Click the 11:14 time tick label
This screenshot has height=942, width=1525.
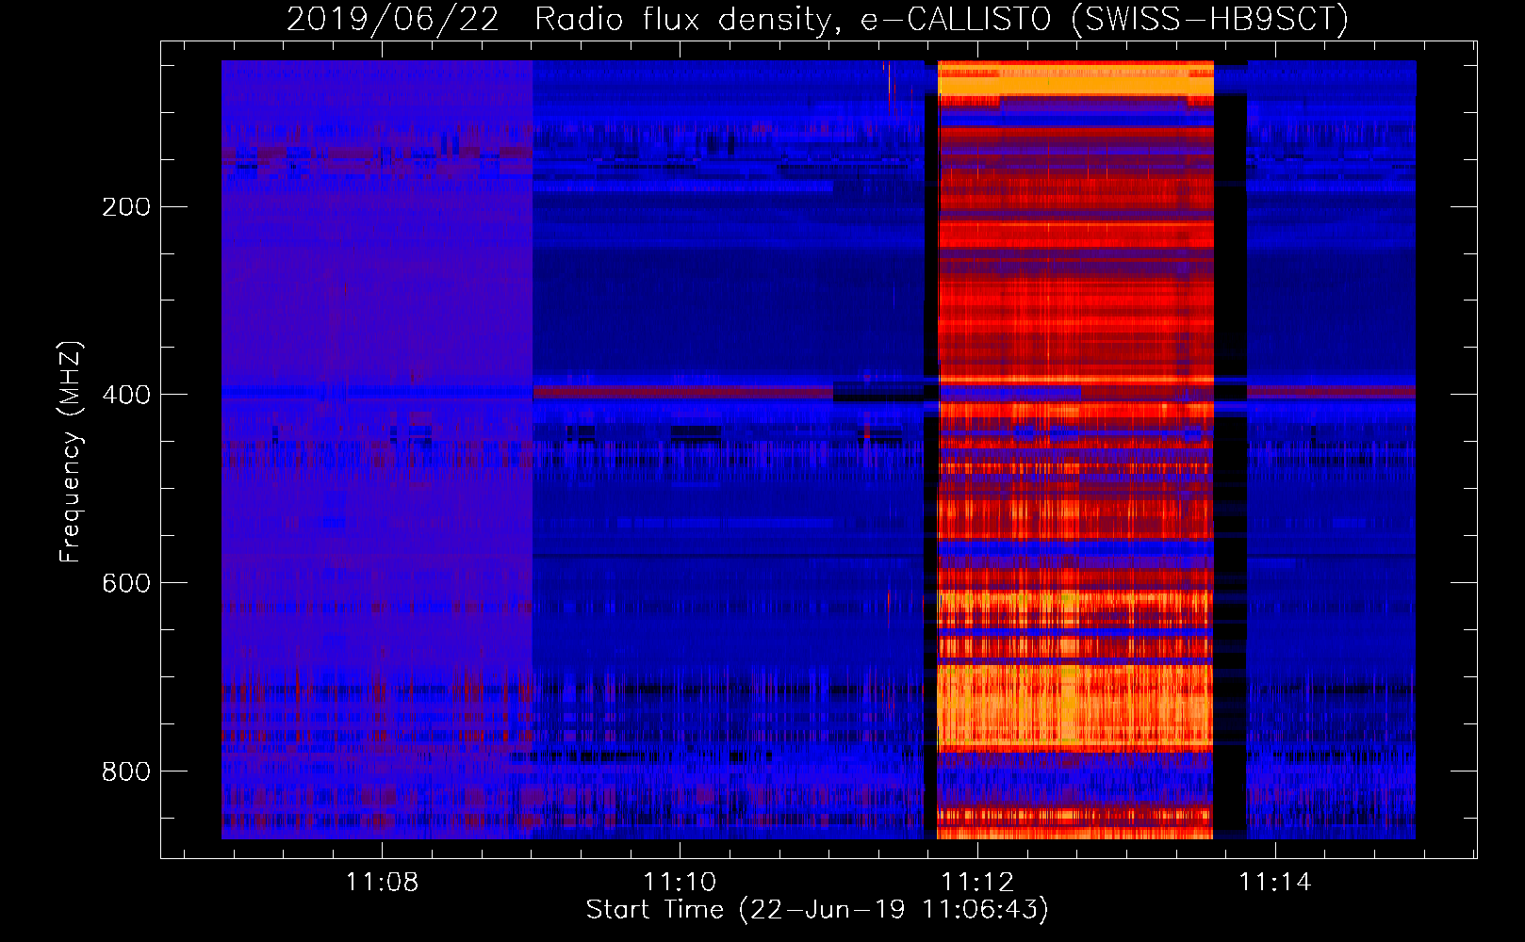pyautogui.click(x=1275, y=882)
